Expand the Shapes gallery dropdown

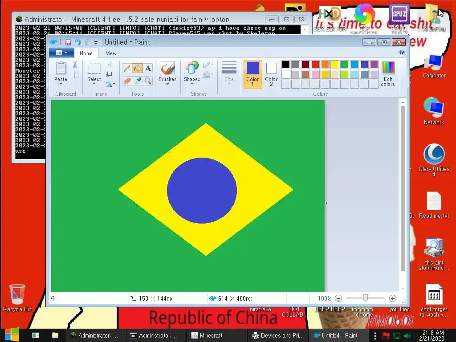[x=192, y=84]
